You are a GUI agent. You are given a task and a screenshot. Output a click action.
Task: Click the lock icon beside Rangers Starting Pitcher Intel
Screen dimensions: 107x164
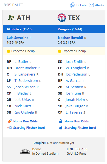pos(61,128)
